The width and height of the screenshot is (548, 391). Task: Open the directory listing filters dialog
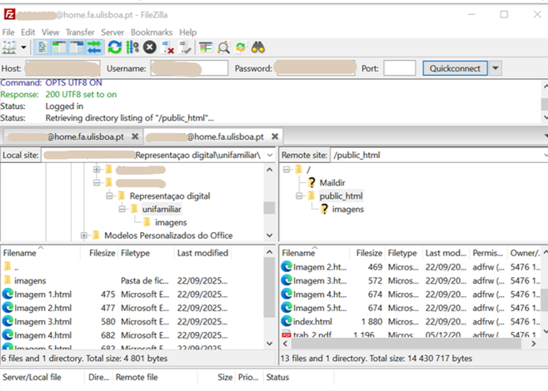tap(206, 47)
